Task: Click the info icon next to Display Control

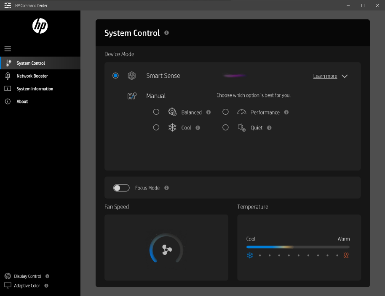Action: (x=48, y=276)
